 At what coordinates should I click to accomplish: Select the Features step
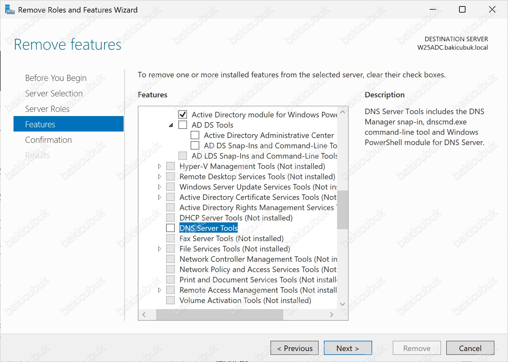69,124
